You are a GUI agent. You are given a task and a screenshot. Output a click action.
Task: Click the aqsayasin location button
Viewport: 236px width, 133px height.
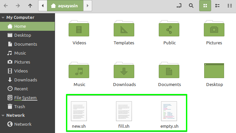coord(65,6)
